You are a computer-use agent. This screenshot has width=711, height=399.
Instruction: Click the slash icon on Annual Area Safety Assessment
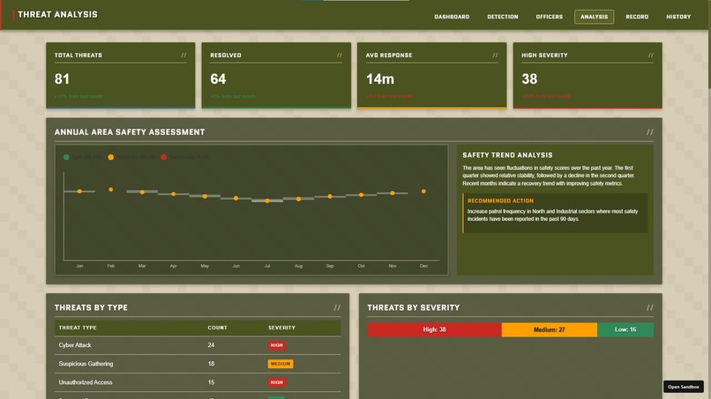click(x=650, y=132)
